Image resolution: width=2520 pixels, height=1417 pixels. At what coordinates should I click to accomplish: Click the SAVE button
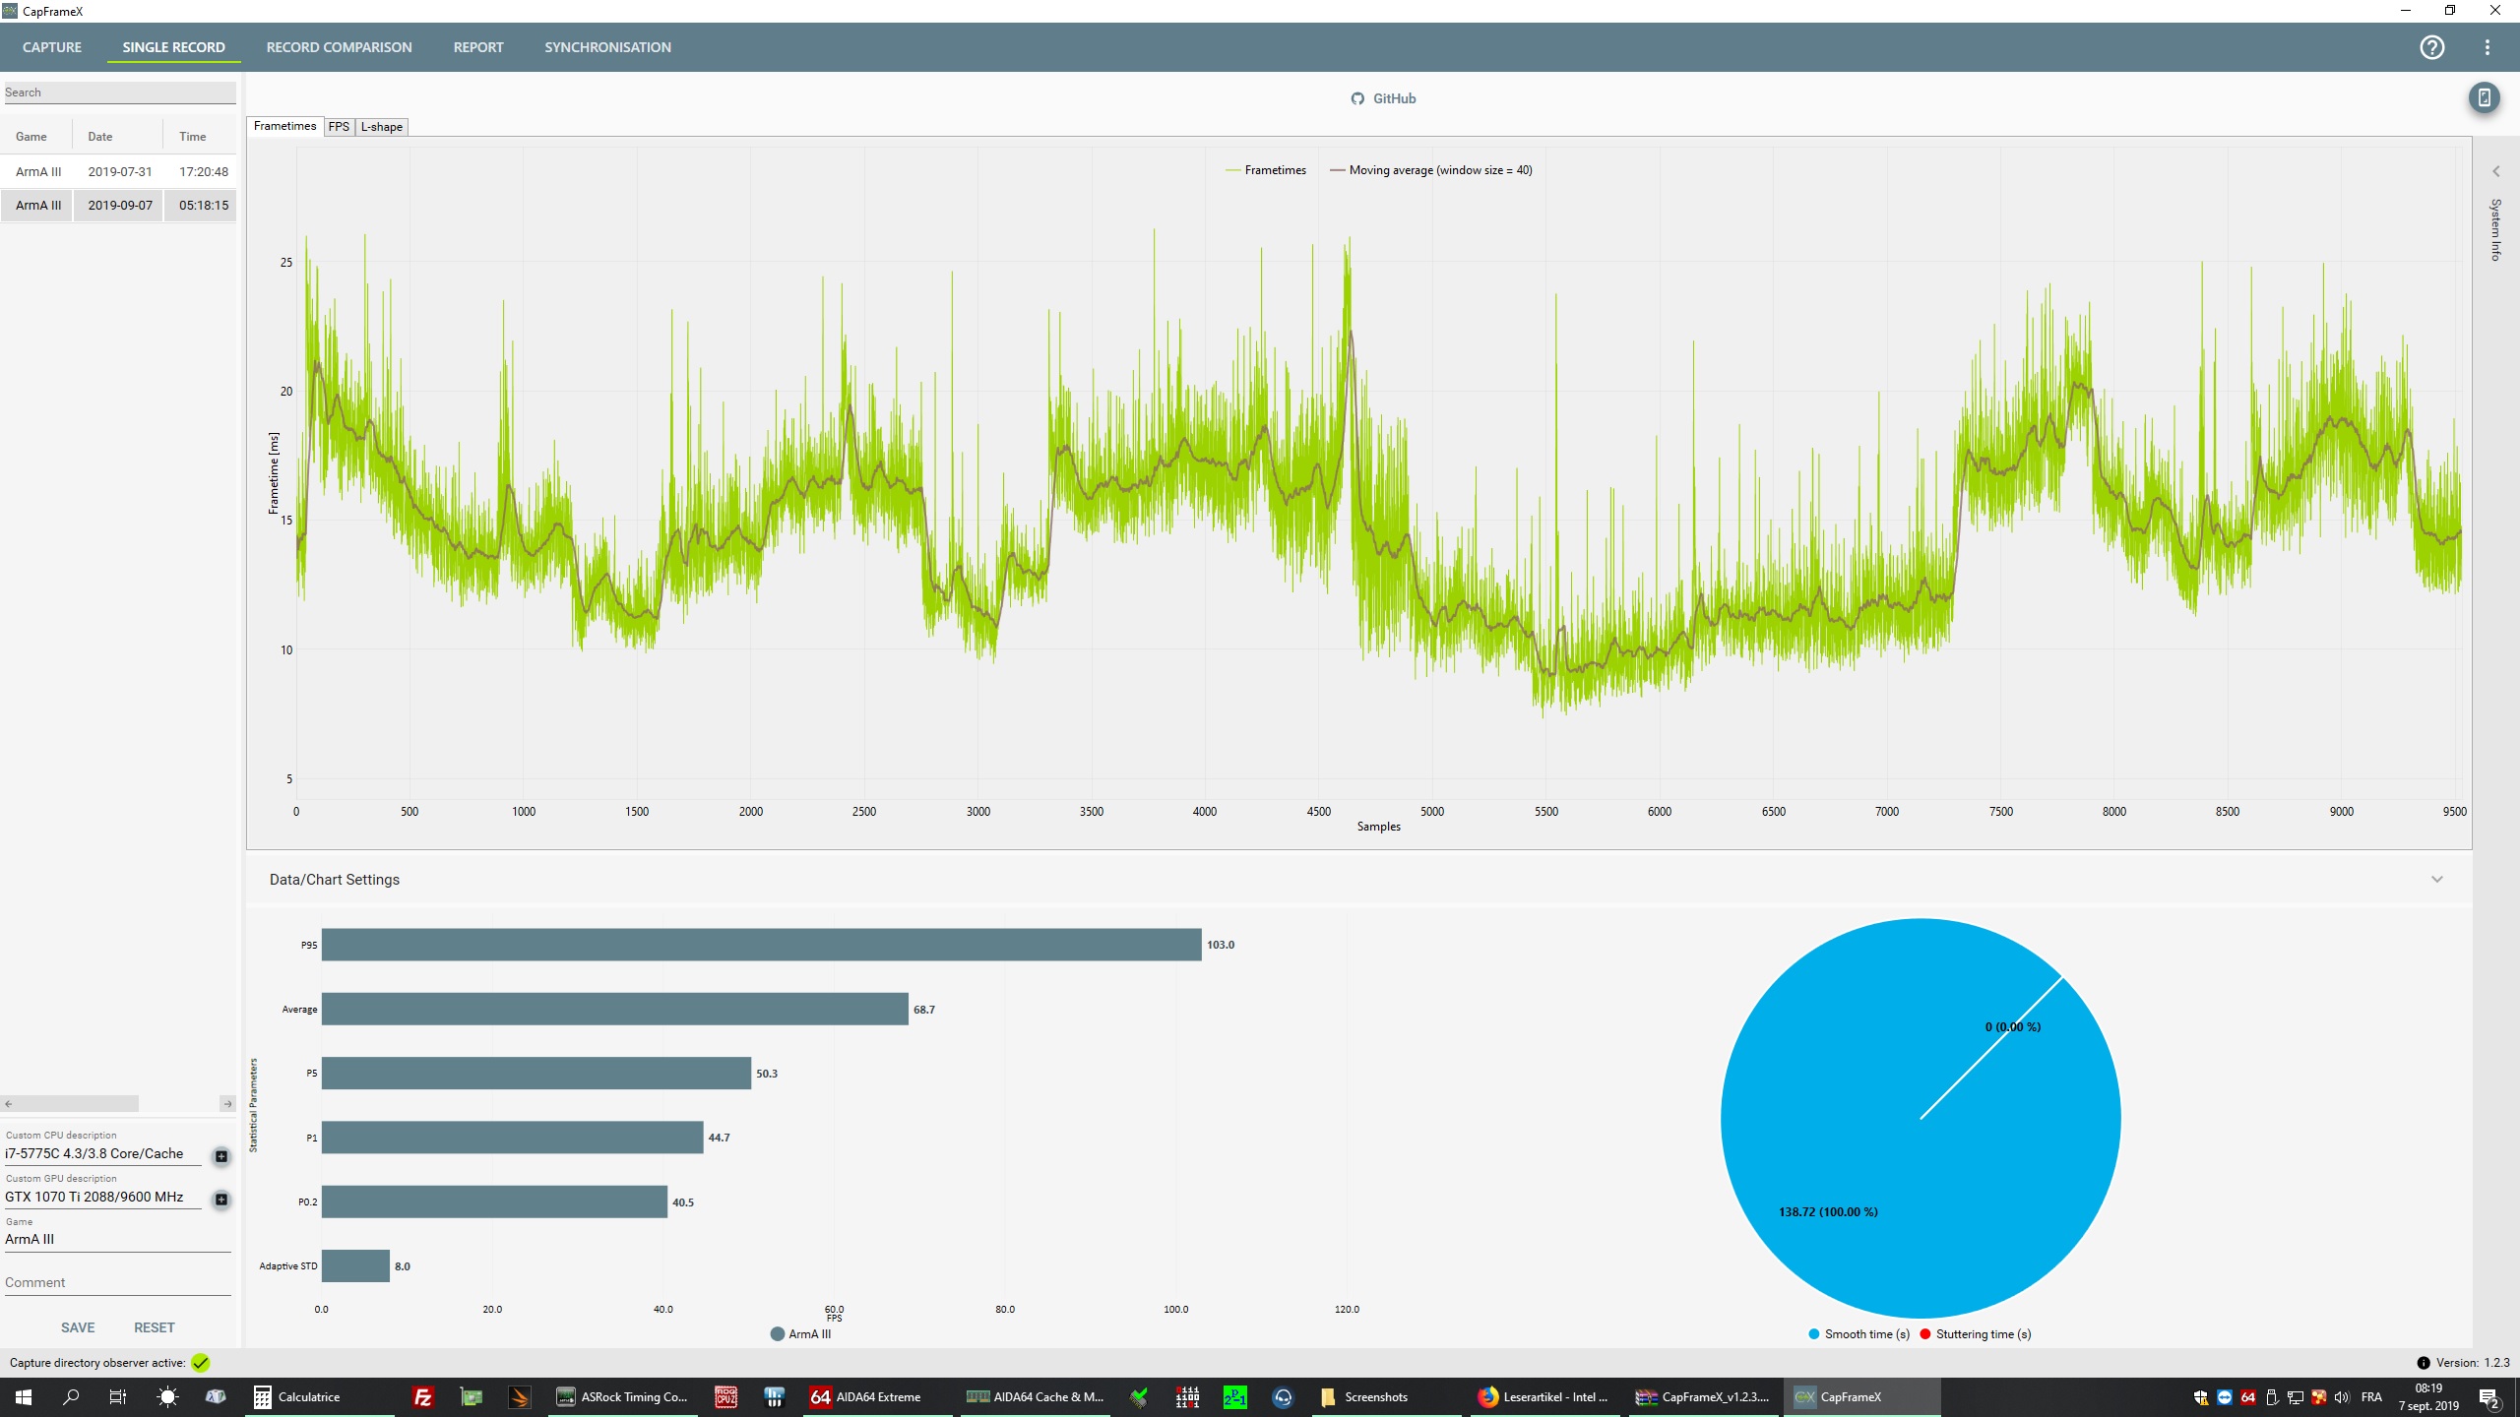(x=78, y=1327)
